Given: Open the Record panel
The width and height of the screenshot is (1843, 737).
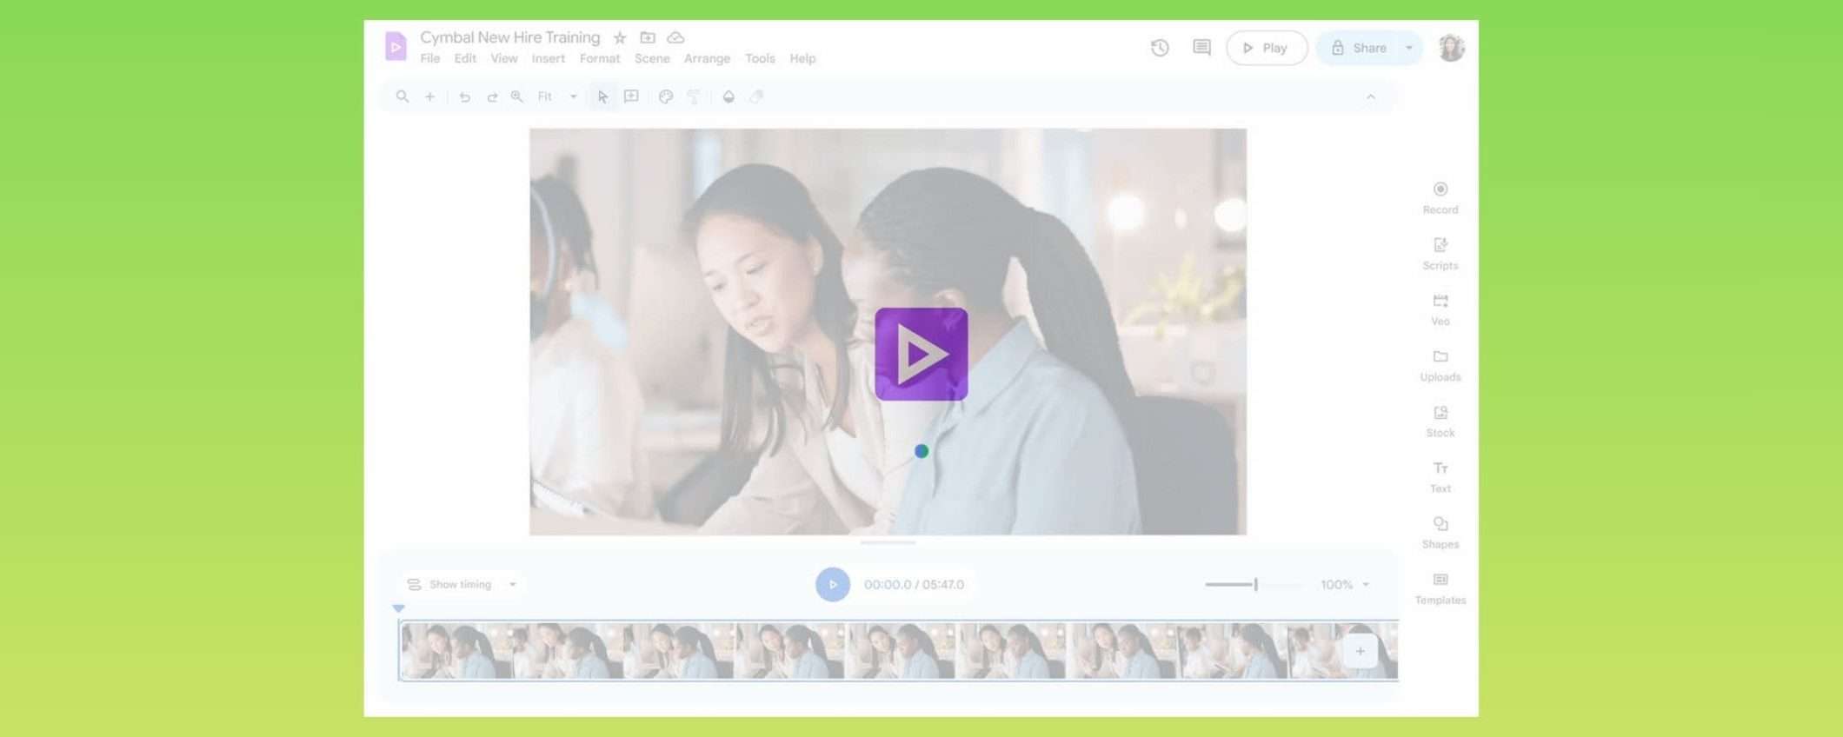Looking at the screenshot, I should (1440, 197).
